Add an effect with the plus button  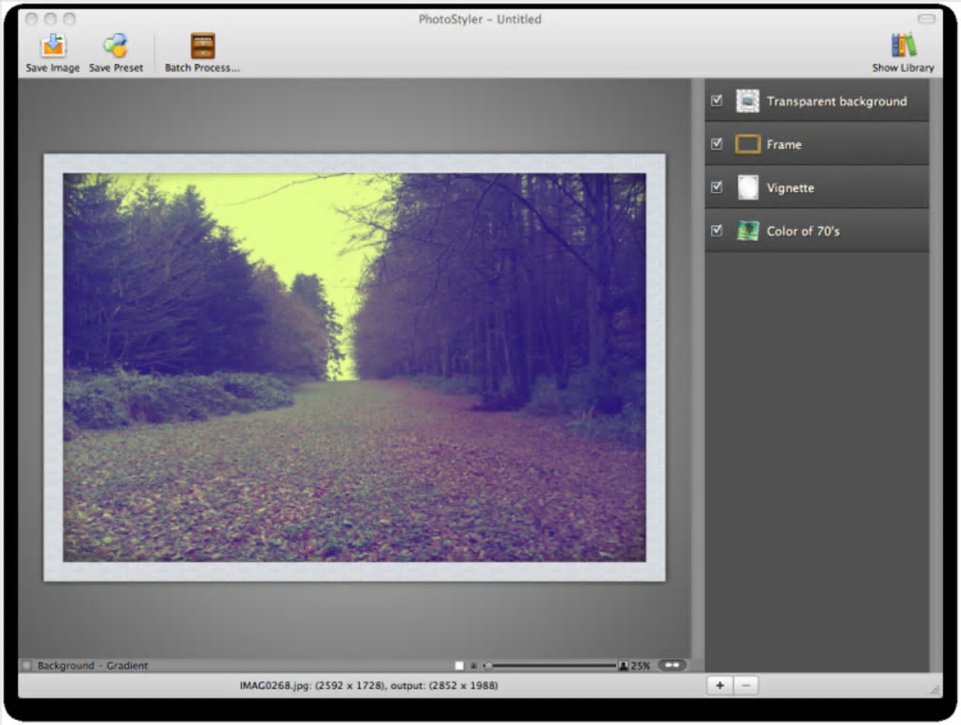720,685
